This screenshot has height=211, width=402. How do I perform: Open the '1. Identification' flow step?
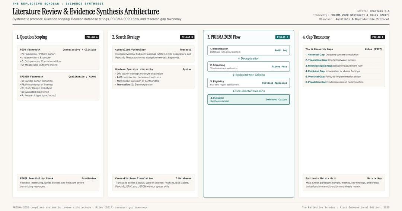click(248, 50)
